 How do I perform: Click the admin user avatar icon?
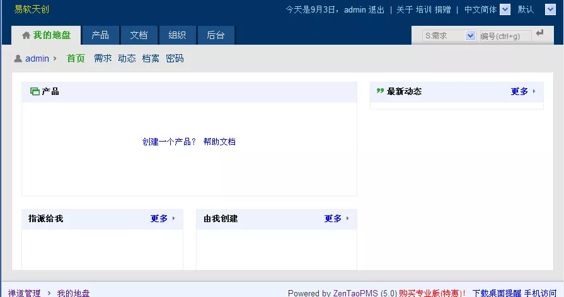18,59
